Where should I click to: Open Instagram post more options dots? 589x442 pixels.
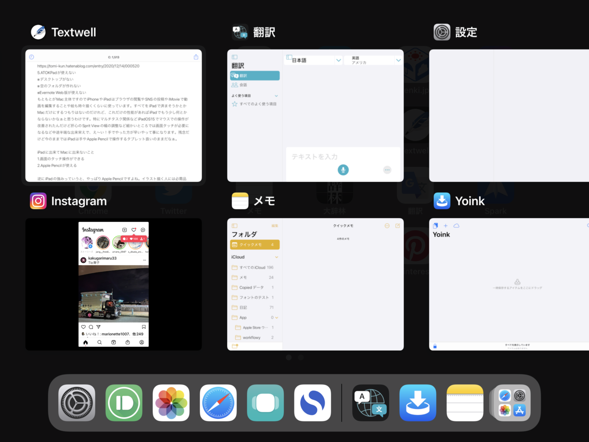tap(144, 260)
